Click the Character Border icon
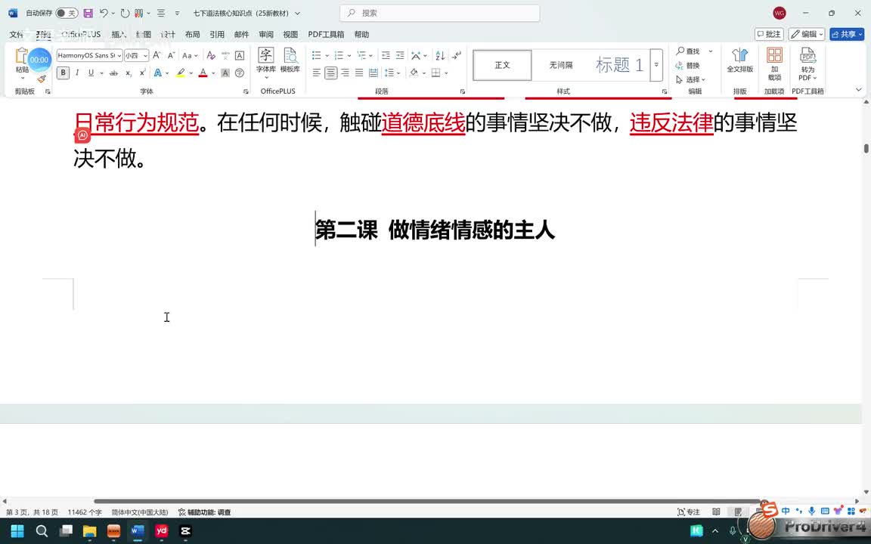Screen dimensions: 871x544 point(240,55)
